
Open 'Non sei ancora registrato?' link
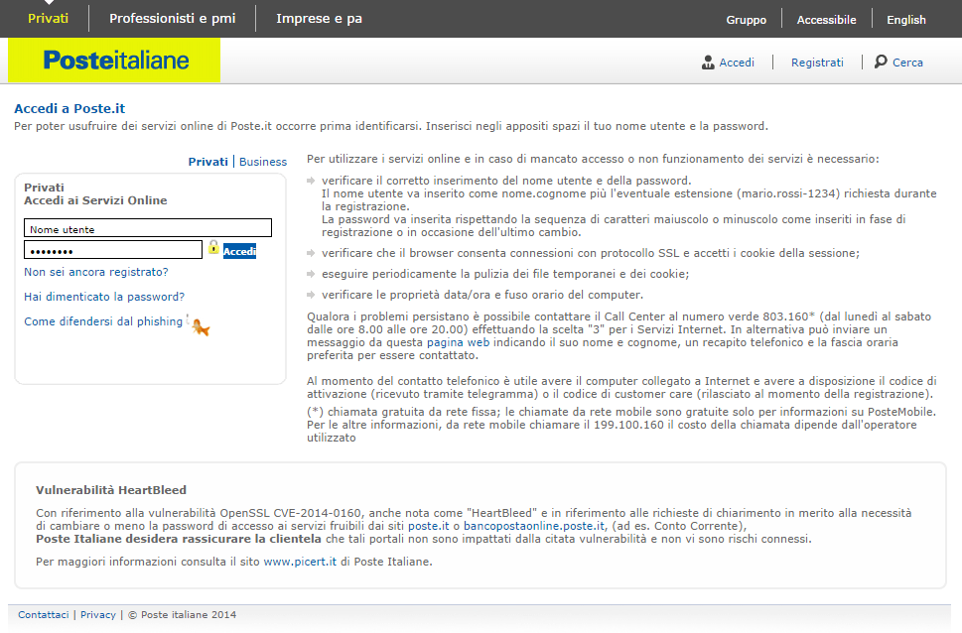tap(95, 272)
